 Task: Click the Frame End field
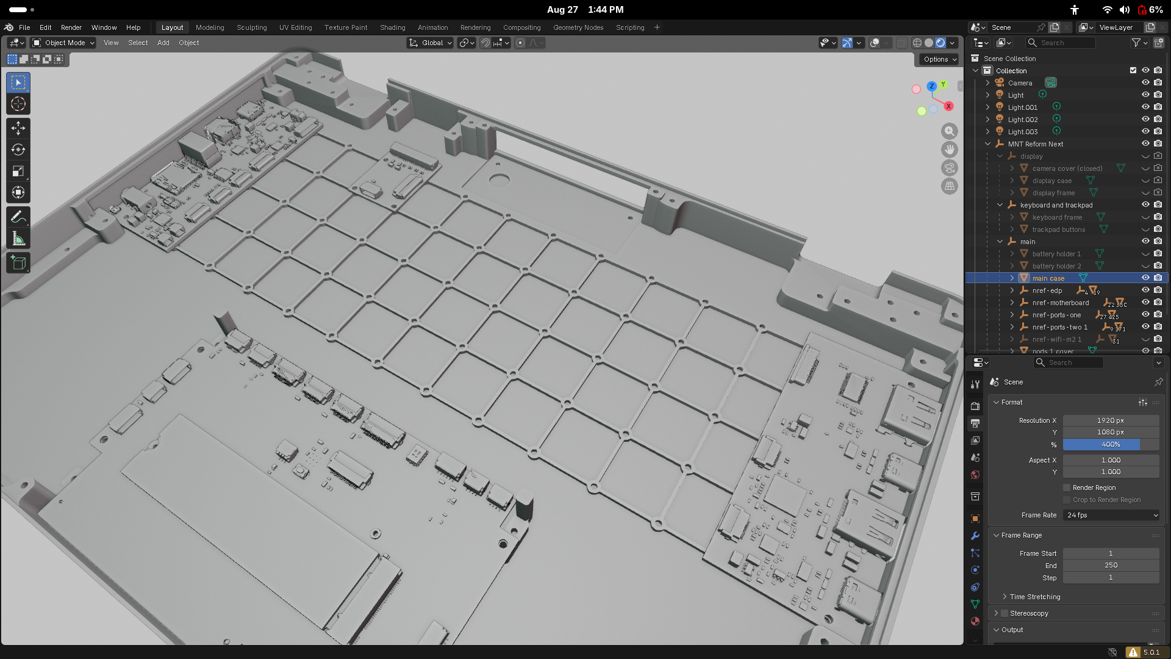(x=1111, y=565)
